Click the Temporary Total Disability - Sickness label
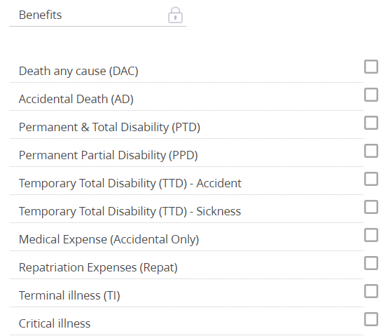The image size is (388, 336). pos(130,211)
